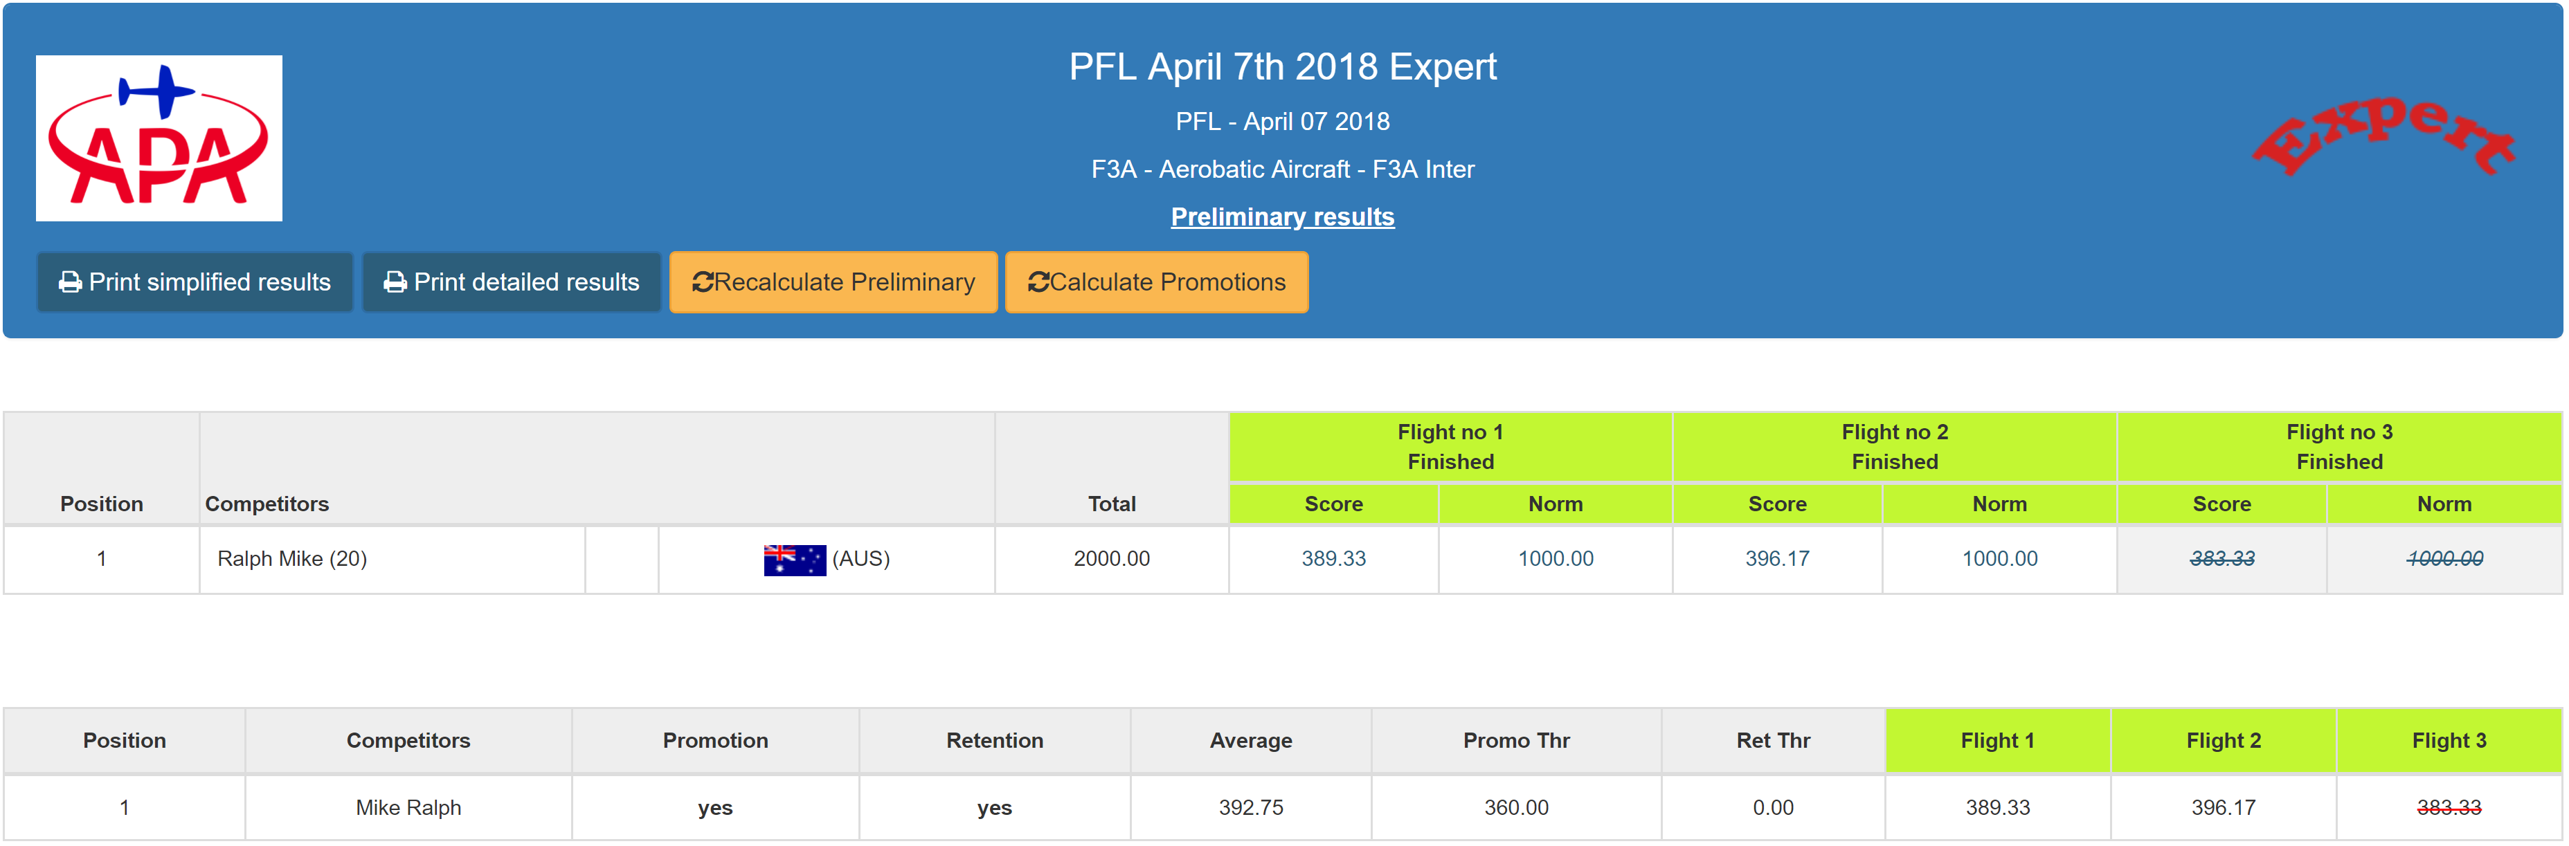Click refresh icon on Recalculate Preliminary

point(702,283)
